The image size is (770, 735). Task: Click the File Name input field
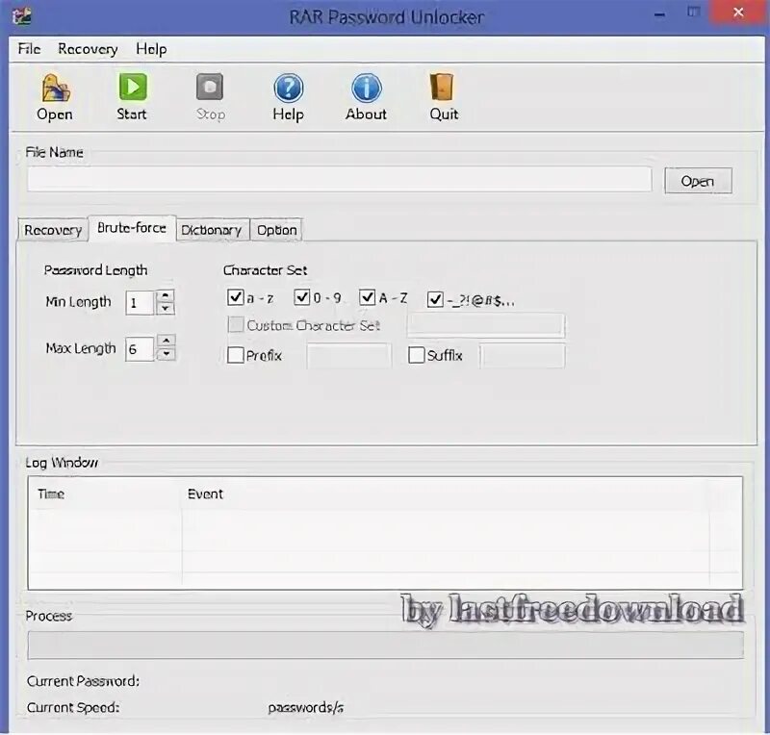tap(340, 180)
